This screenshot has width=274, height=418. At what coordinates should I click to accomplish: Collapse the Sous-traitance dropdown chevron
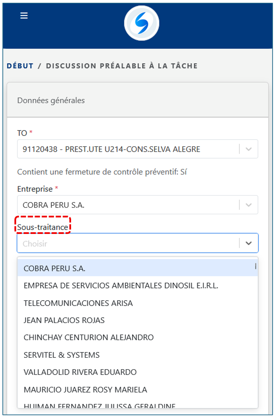tap(249, 244)
